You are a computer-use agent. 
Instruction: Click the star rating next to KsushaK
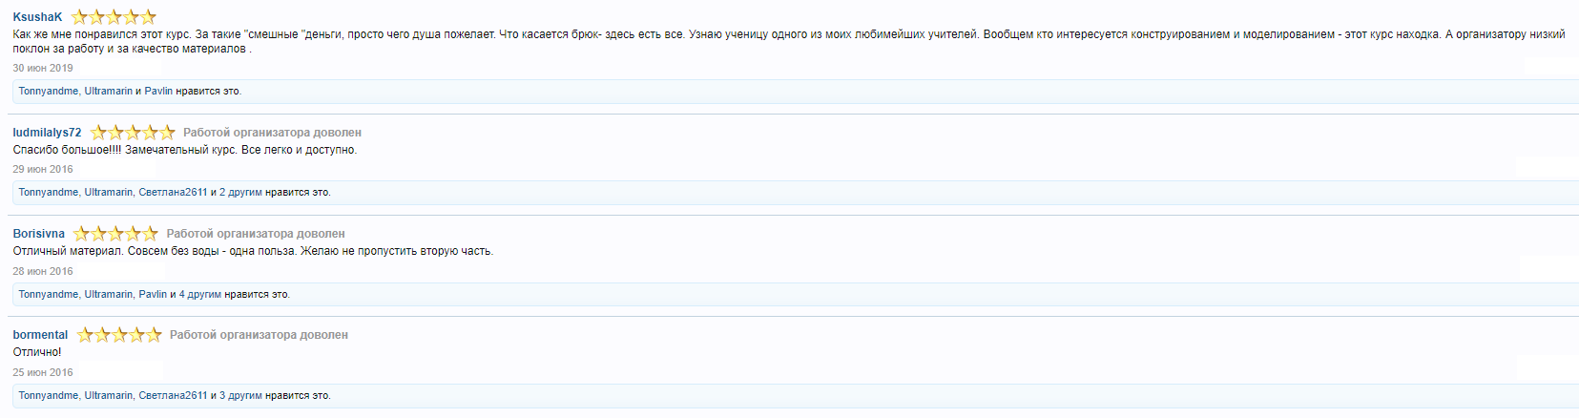point(114,17)
